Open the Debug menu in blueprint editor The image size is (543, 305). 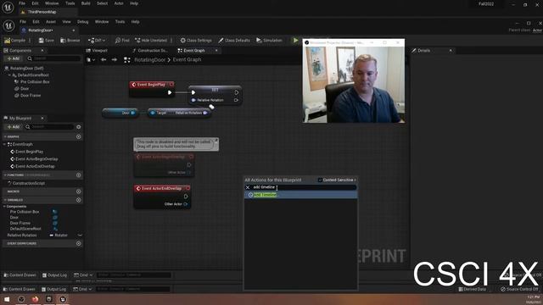[x=83, y=22]
